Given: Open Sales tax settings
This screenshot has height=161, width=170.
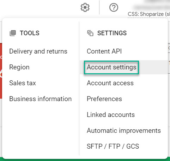Looking at the screenshot, I should click(23, 83).
